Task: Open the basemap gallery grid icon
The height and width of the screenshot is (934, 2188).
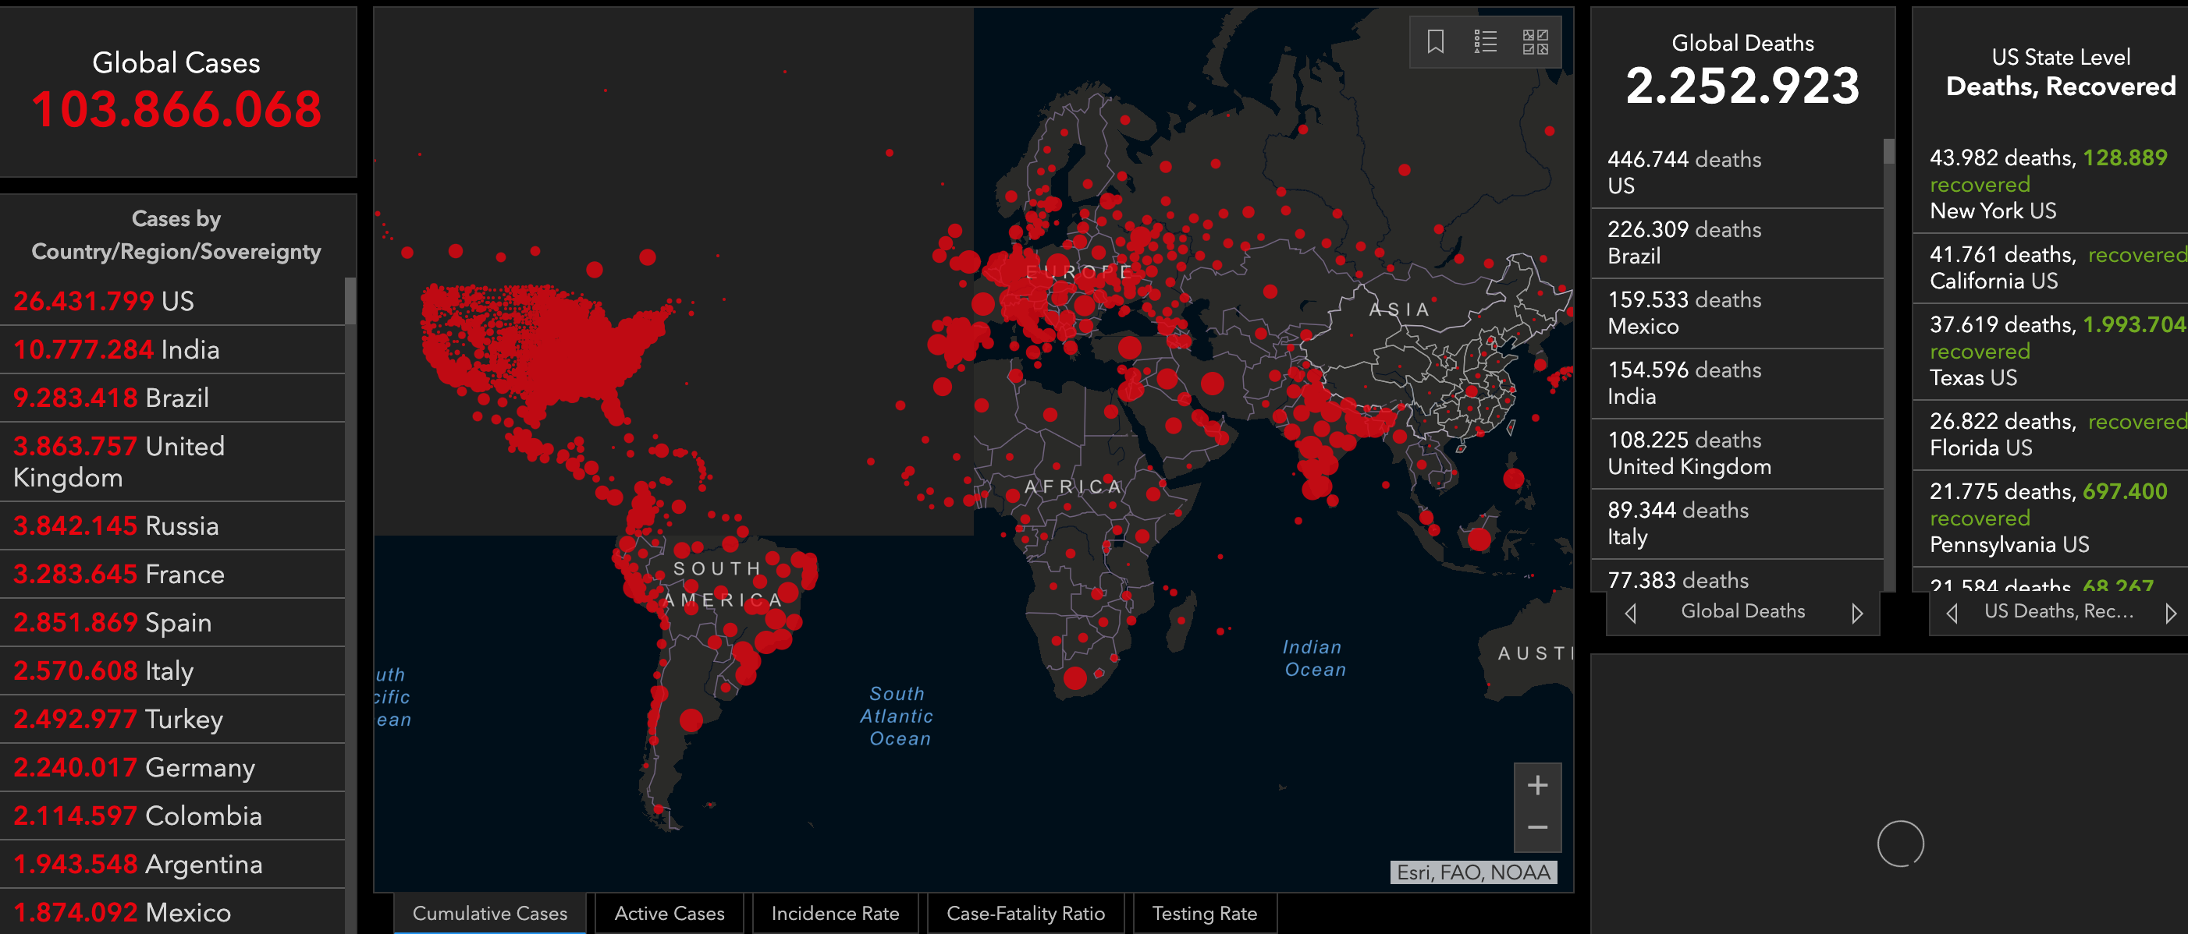Action: click(x=1535, y=41)
